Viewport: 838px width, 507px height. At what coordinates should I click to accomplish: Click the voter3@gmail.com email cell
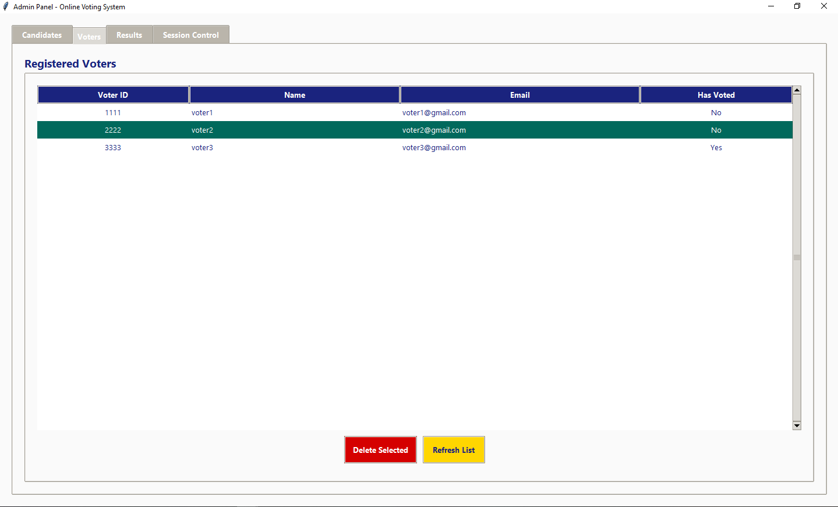[x=434, y=148]
